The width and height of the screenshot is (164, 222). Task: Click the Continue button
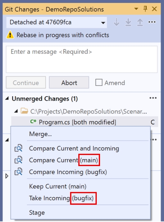coord(26,83)
